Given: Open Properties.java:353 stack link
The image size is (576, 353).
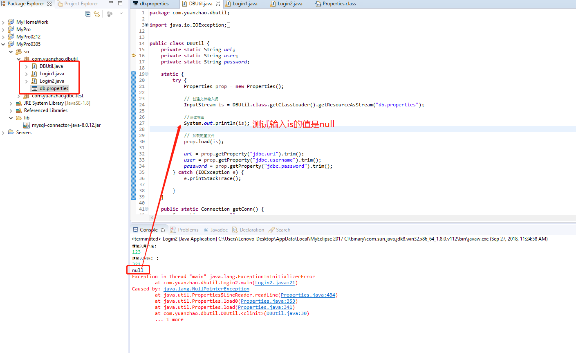Looking at the screenshot, I should coord(268,301).
